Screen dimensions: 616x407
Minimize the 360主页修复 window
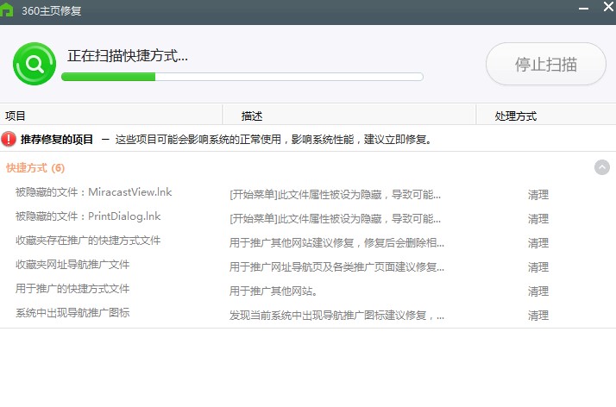[584, 9]
